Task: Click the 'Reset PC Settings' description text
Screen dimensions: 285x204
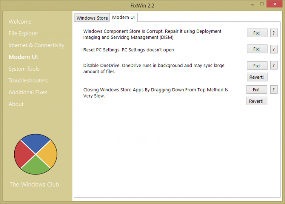Action: pyautogui.click(x=129, y=50)
